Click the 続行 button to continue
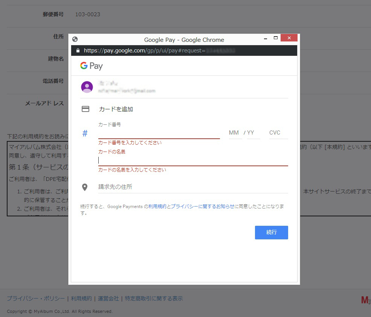371x317 pixels. click(x=271, y=233)
